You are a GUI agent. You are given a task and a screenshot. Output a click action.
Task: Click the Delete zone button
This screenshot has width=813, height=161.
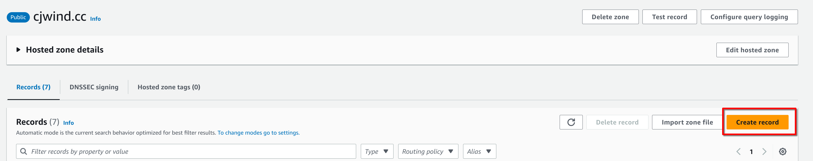[610, 17]
